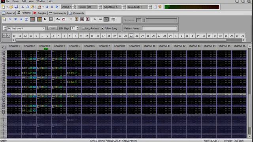The height and width of the screenshot is (142, 253).
Task: Select order list entry 35
Action: (187, 36)
